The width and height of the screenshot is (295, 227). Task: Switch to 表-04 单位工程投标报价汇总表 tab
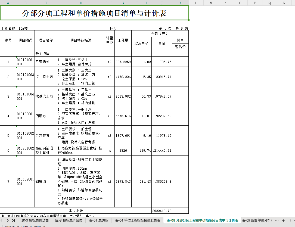[137, 220]
